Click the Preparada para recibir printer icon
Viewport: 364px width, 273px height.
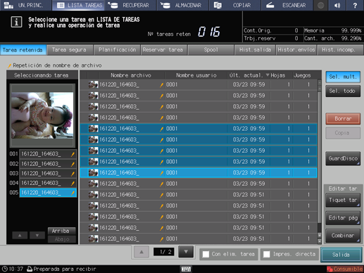[x=30, y=269]
